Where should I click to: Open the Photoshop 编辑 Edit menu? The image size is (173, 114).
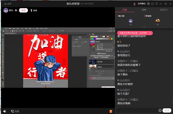(x=10, y=28)
